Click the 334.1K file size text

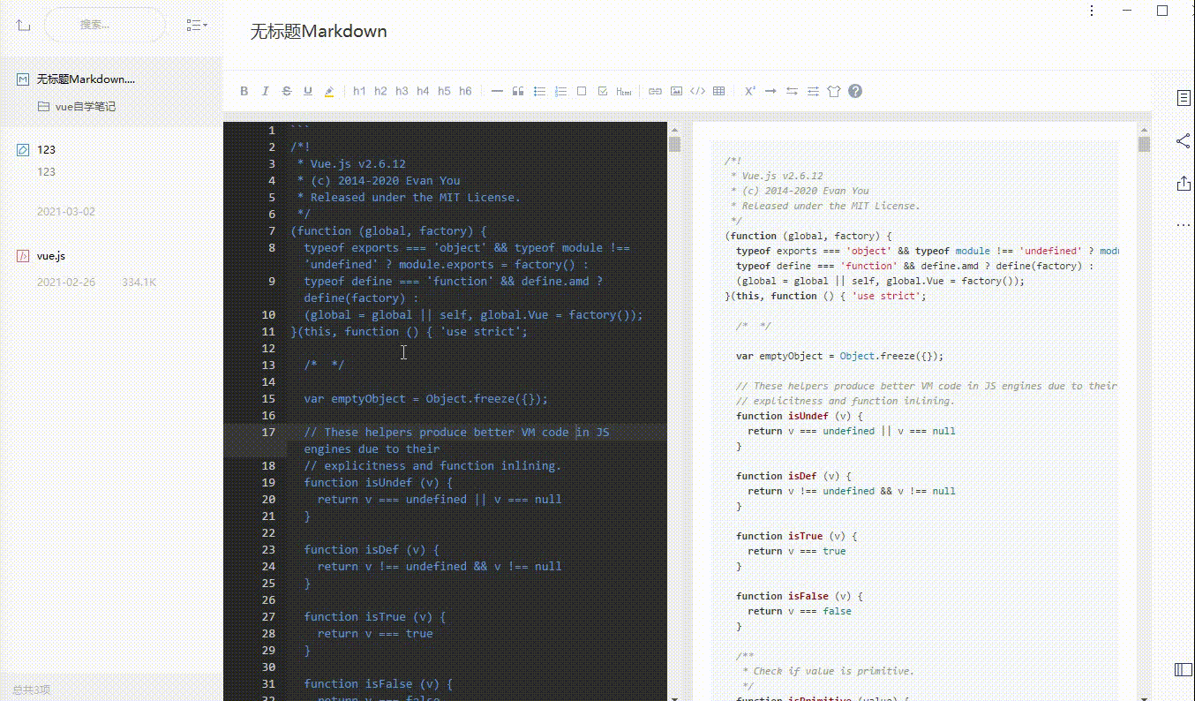139,283
